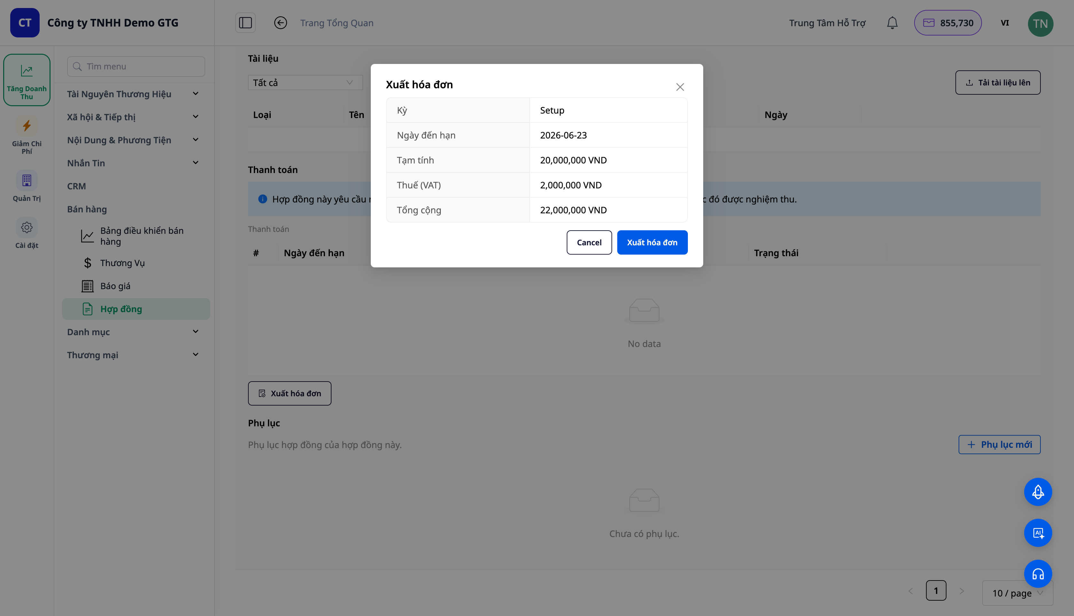The width and height of the screenshot is (1074, 616).
Task: Click Phụ lục mới button
Action: point(999,445)
